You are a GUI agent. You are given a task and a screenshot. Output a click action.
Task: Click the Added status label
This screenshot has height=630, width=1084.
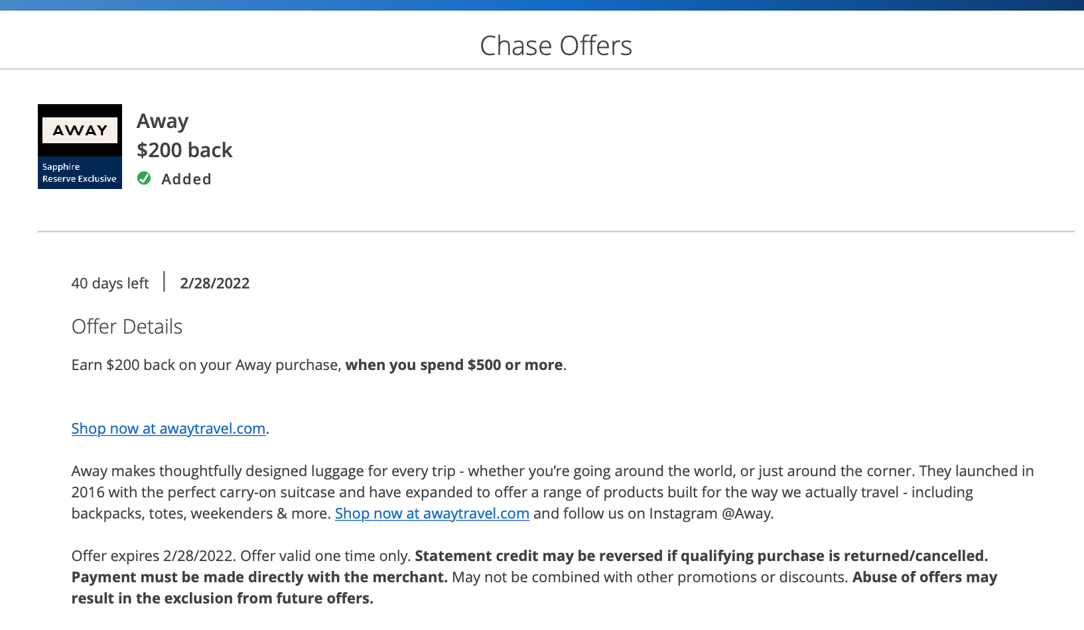(x=186, y=179)
